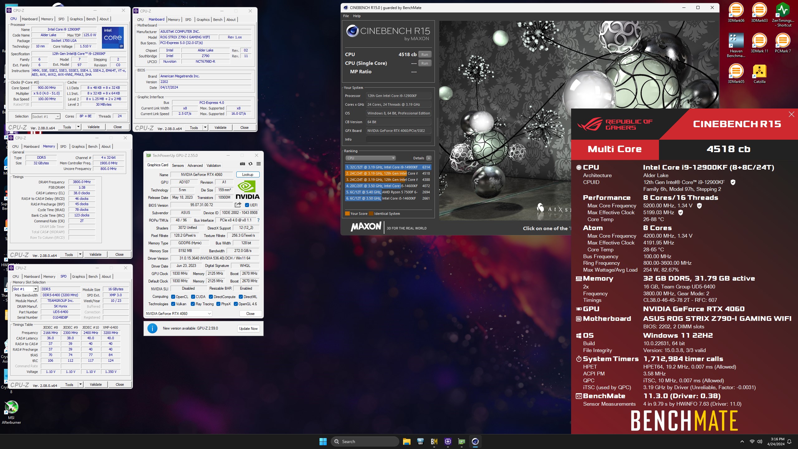
Task: Open the 3DMark06 desktop shortcut
Action: point(736,12)
